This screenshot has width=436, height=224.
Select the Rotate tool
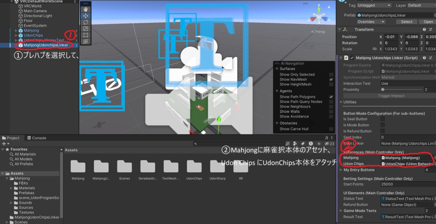(x=86, y=22)
